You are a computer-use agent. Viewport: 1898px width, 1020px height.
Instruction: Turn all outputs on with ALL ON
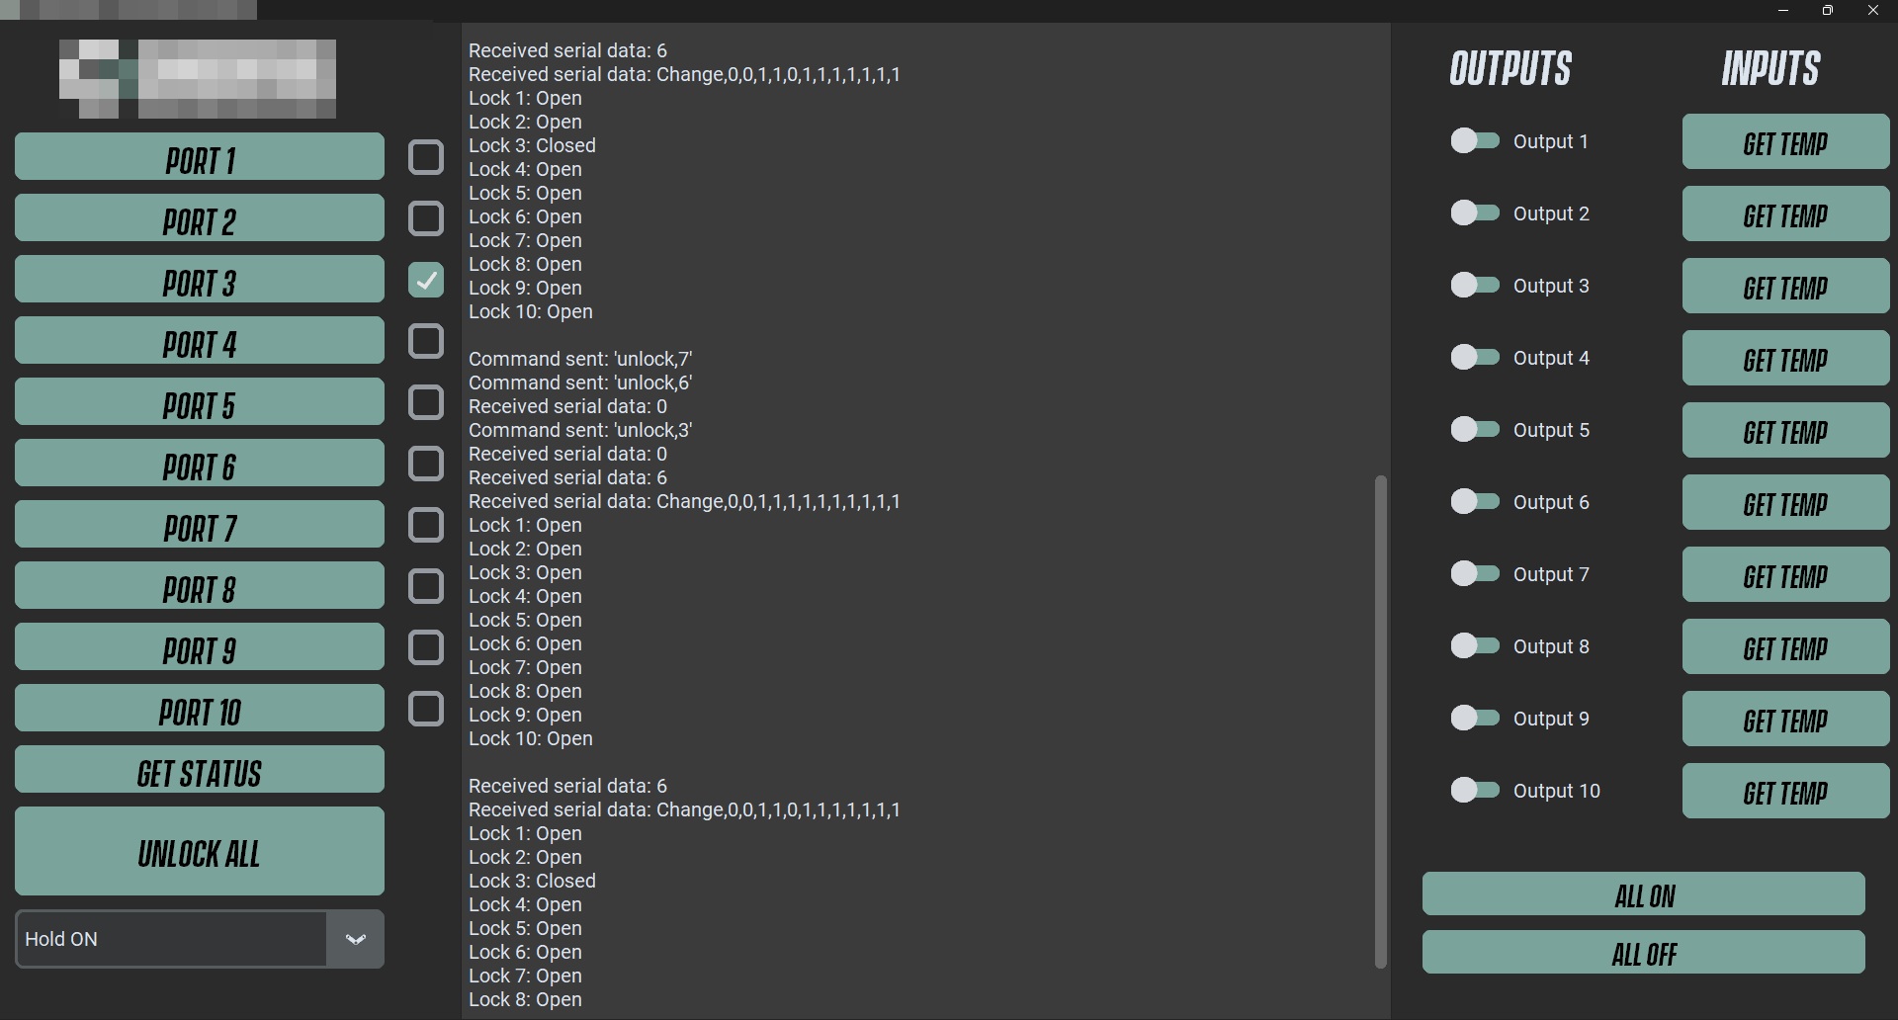point(1643,893)
